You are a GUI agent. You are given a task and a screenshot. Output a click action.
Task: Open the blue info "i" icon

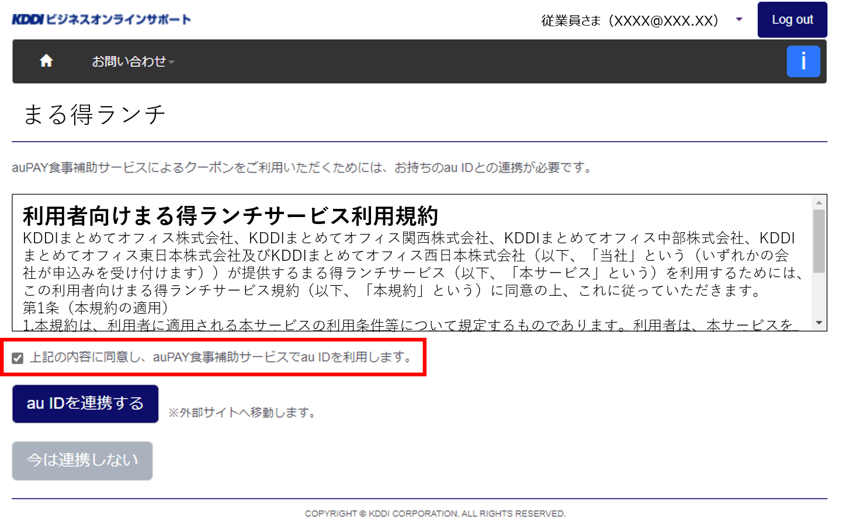[x=803, y=61]
